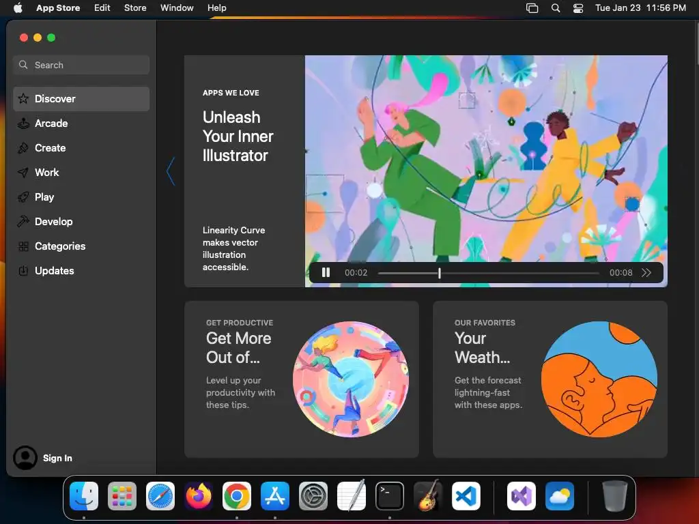Image resolution: width=699 pixels, height=524 pixels.
Task: Open the Help menu
Action: tap(216, 8)
